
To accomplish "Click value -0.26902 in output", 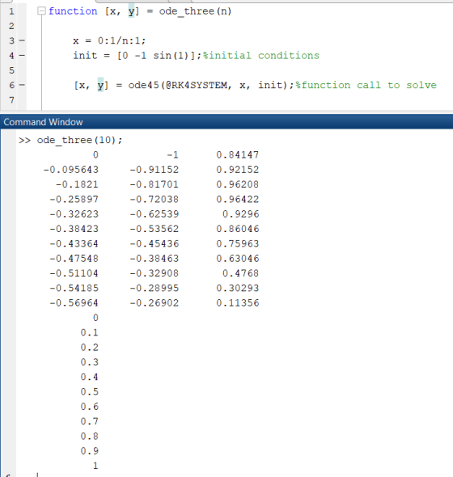I will pyautogui.click(x=154, y=303).
